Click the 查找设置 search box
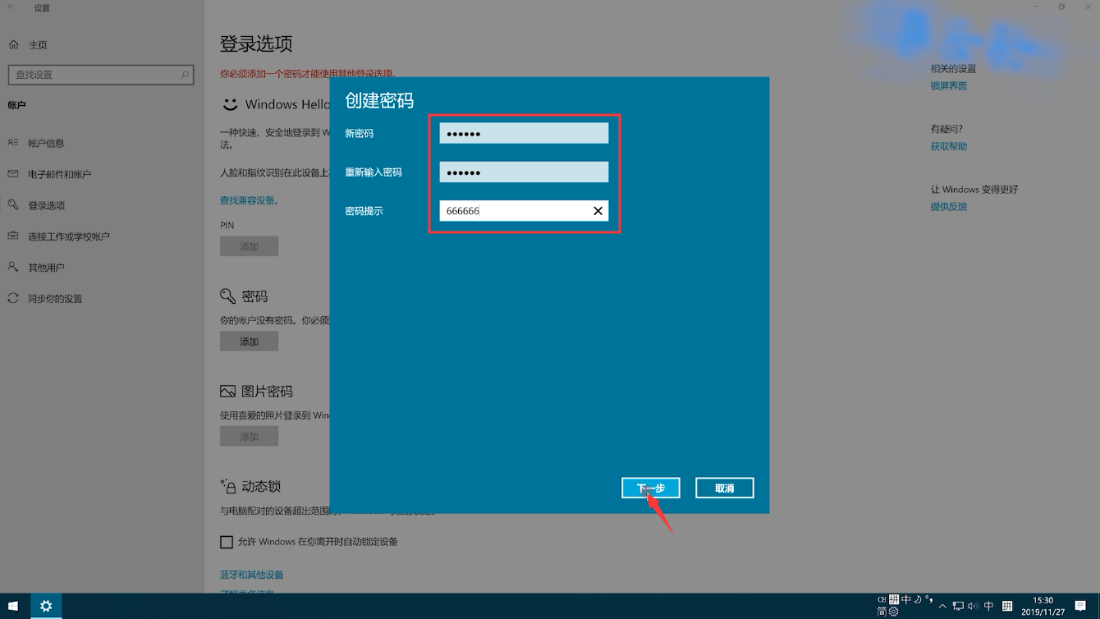The image size is (1100, 619). click(x=101, y=75)
